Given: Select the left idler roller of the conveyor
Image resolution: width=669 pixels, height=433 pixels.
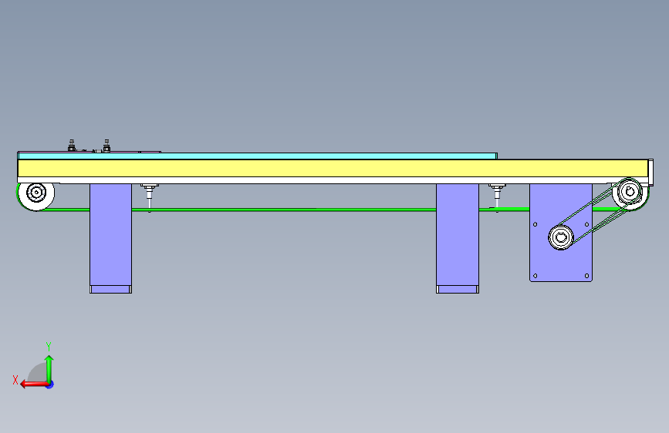Looking at the screenshot, I should point(36,194).
